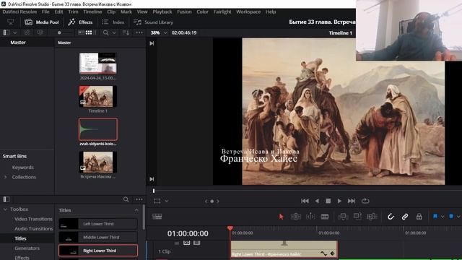The image size is (462, 260).
Task: Toggle the effects library sidebar icon
Action: (6, 199)
